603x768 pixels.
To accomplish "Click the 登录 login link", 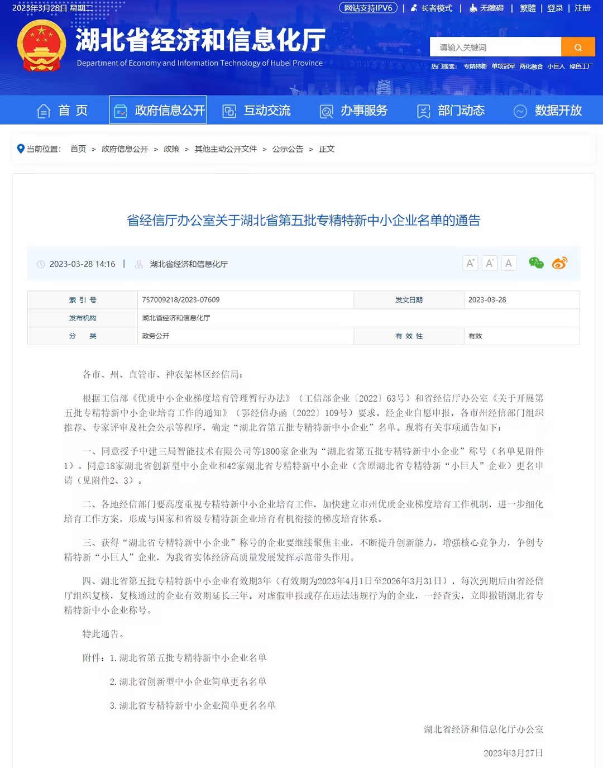I will [x=555, y=8].
